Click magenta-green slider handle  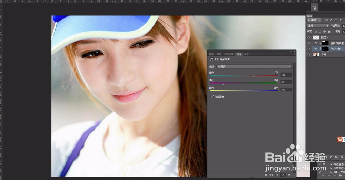pyautogui.click(x=223, y=84)
